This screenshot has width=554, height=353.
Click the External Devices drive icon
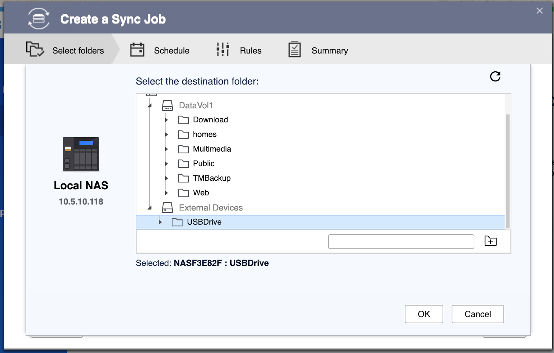tap(167, 208)
